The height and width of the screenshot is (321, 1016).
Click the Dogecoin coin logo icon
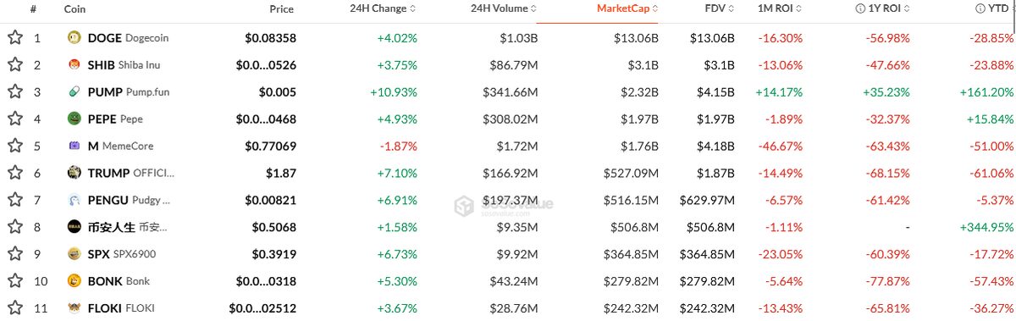[x=74, y=37]
